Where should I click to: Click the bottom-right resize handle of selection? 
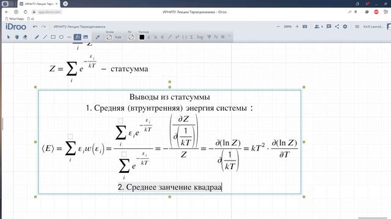pyautogui.click(x=304, y=197)
